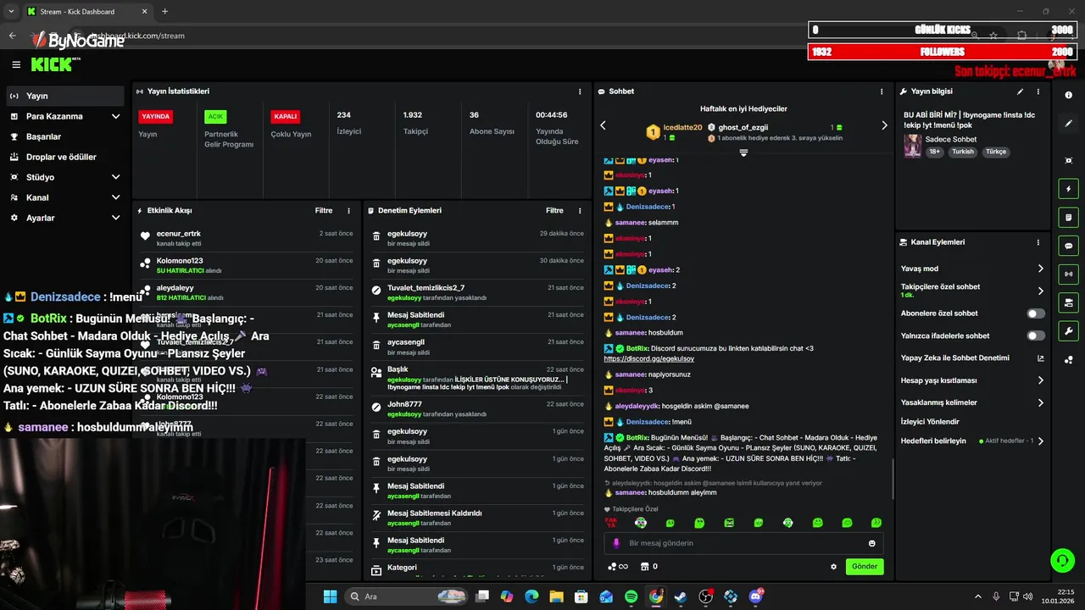Open options menu of Kanal Eylemleri panel
Viewport: 1085px width, 610px height.
click(x=1038, y=242)
